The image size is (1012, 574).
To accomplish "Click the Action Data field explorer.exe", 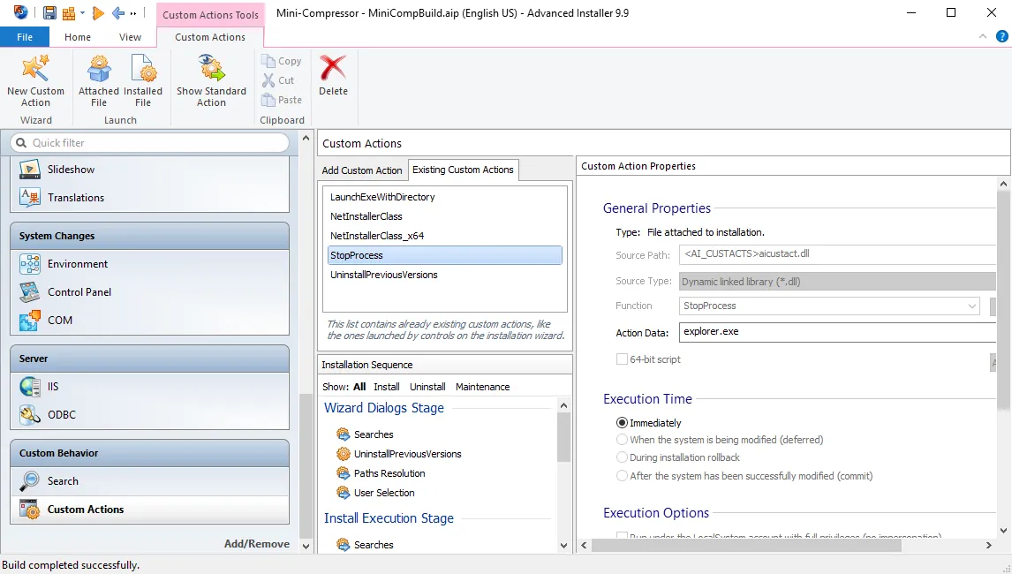I will pos(838,332).
